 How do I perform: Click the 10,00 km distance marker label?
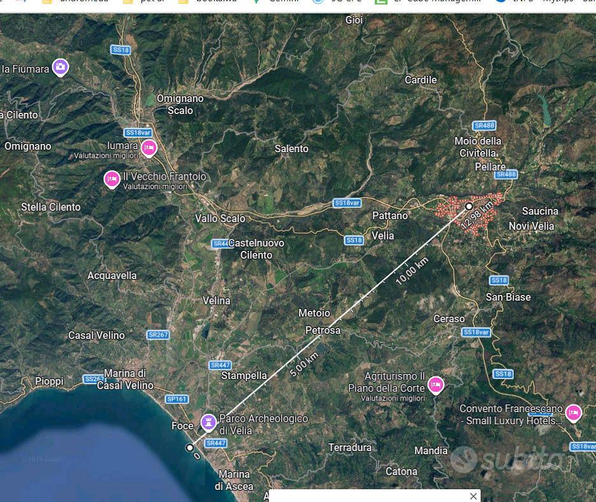pos(412,271)
